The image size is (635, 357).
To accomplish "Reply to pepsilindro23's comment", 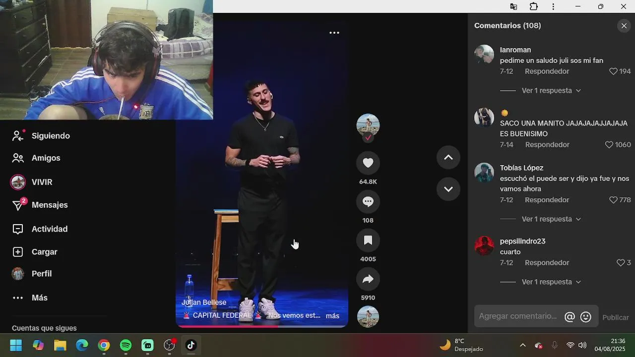I will coord(547,263).
